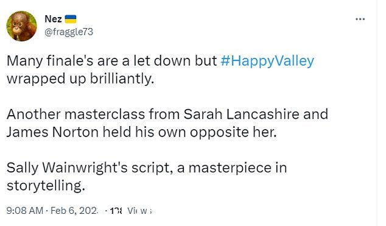
Task: Open the @fraggle73 handle link
Action: coord(69,32)
